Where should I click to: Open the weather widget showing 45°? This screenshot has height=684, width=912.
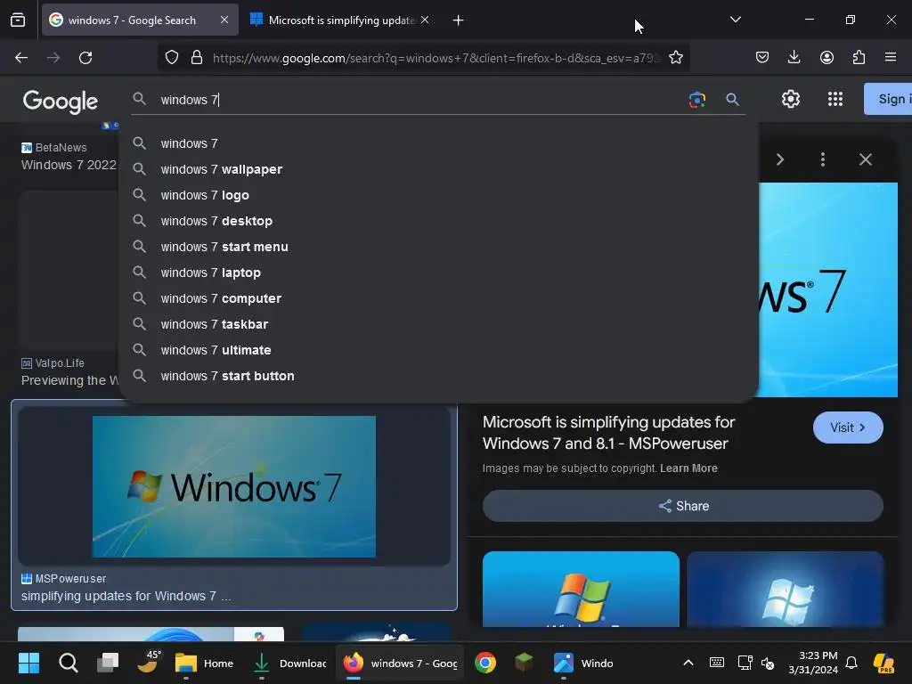pyautogui.click(x=148, y=662)
